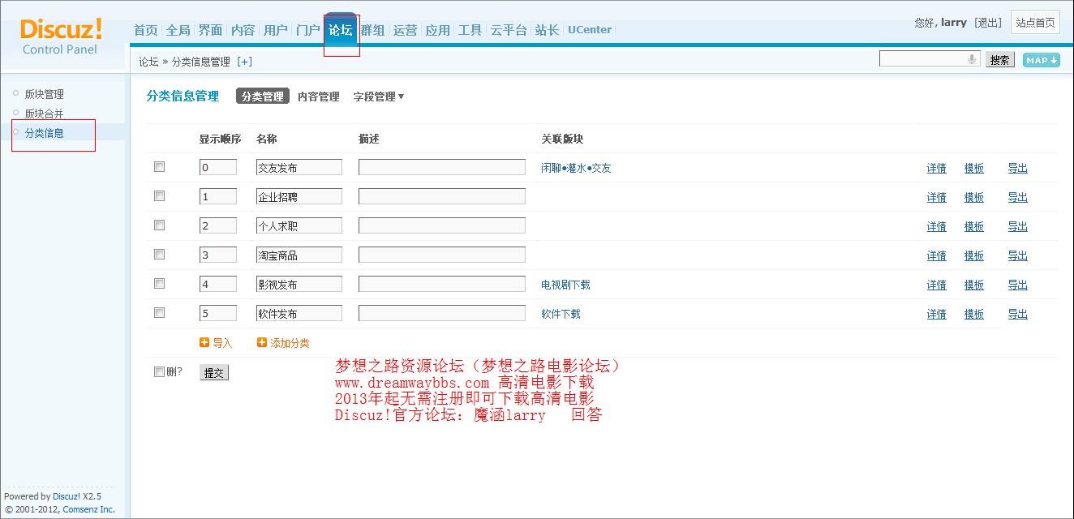Click 导出 for 交友发布 row
This screenshot has height=519, width=1074.
click(1018, 169)
